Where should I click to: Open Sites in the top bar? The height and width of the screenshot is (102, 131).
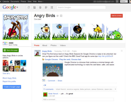pos(30,2)
